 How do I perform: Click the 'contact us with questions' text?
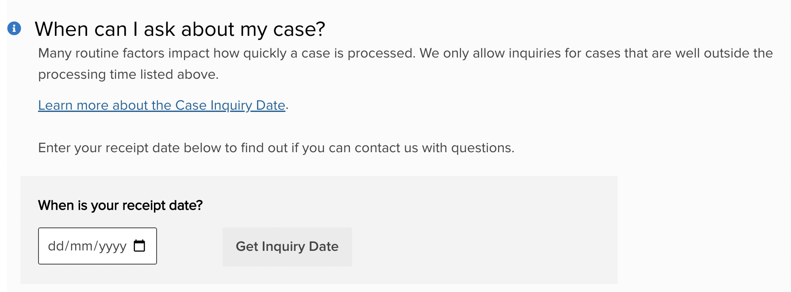pyautogui.click(x=434, y=148)
